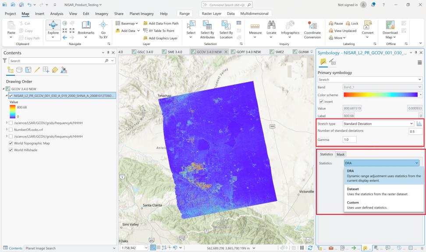Viewport: 426px width, 252px height.
Task: Open the More labeling dropdown
Action: click(x=337, y=38)
